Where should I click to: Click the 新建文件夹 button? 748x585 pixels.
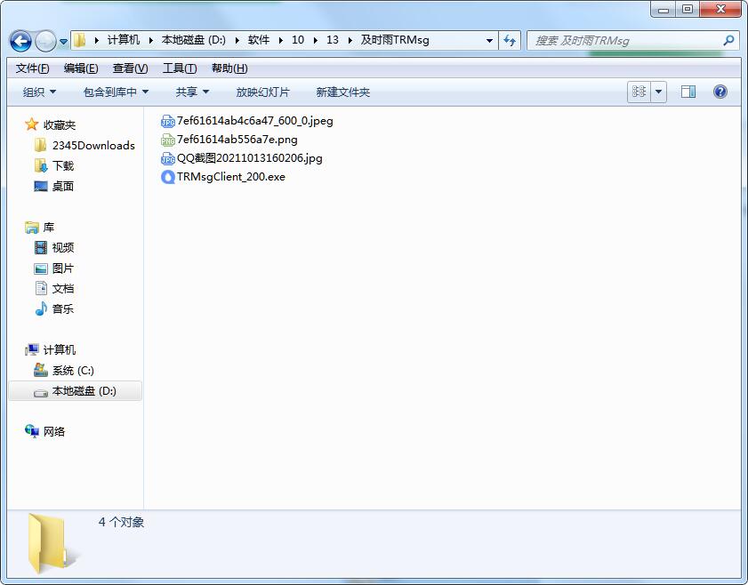(342, 92)
